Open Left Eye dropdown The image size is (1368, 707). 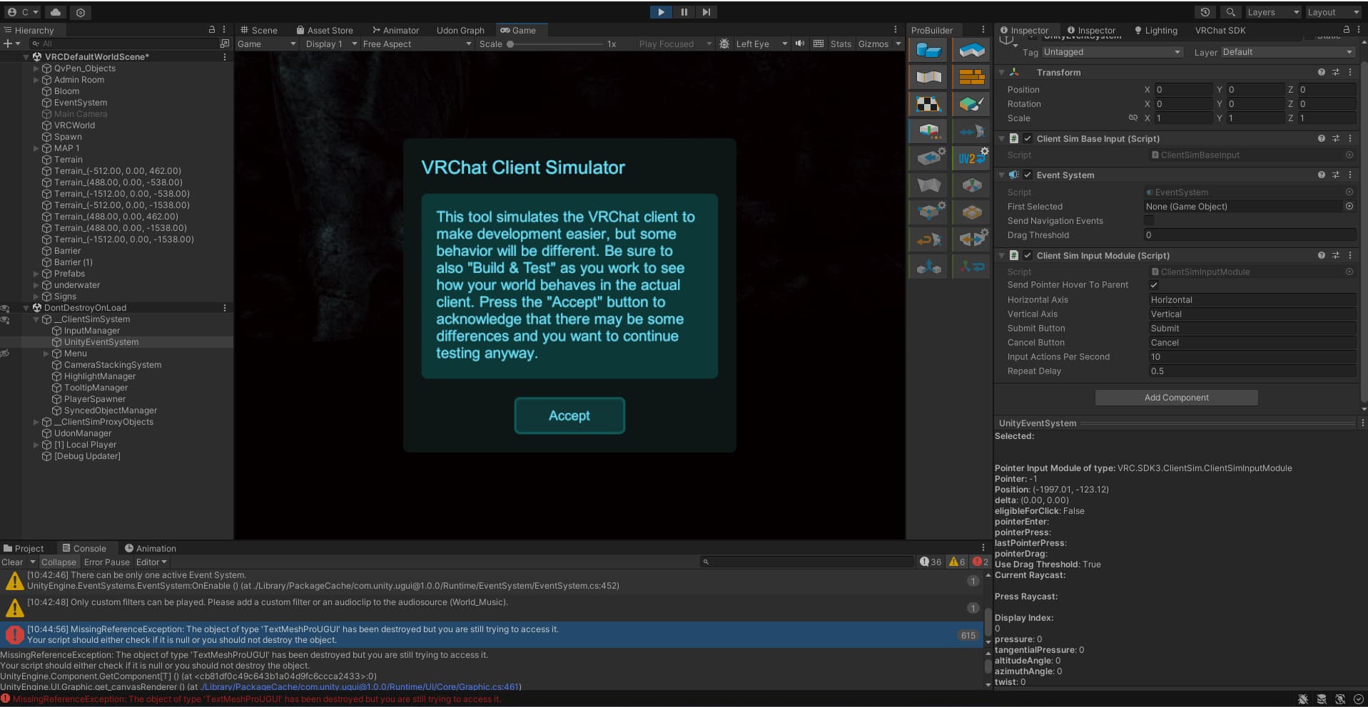point(761,44)
